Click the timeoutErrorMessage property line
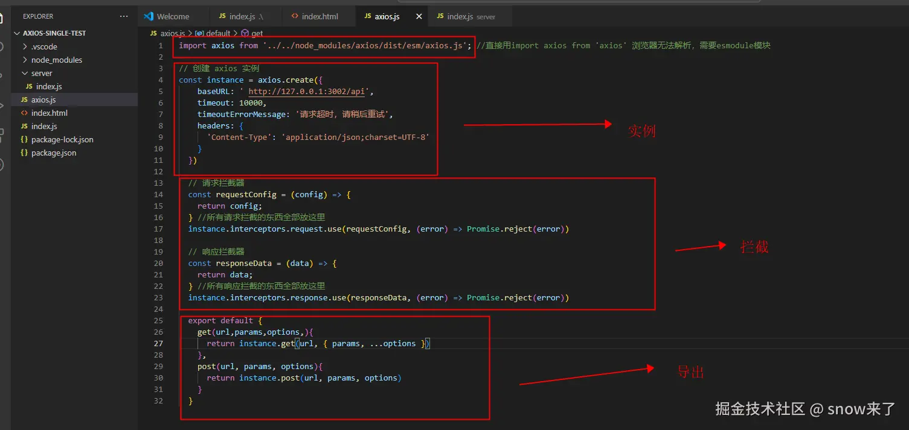Image resolution: width=909 pixels, height=430 pixels. point(295,115)
